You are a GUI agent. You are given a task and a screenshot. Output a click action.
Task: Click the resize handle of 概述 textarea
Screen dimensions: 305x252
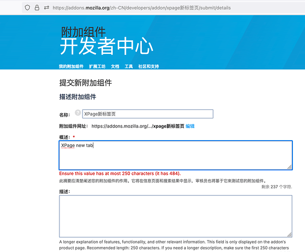pos(289,167)
